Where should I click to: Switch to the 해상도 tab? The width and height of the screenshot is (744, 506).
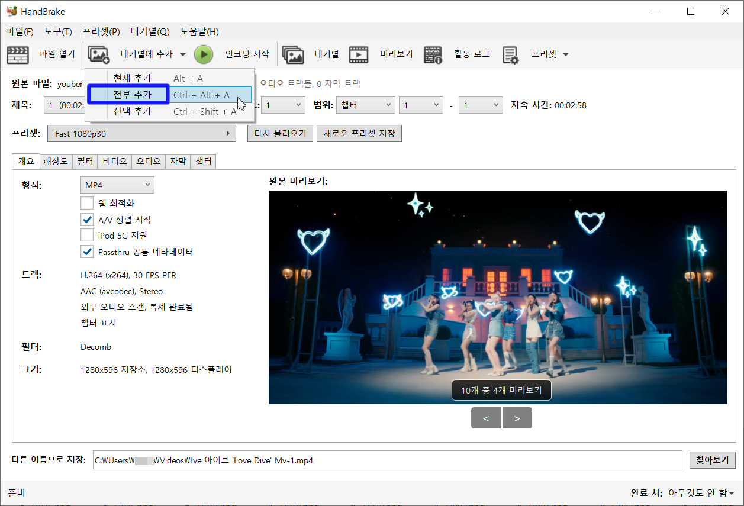(56, 161)
